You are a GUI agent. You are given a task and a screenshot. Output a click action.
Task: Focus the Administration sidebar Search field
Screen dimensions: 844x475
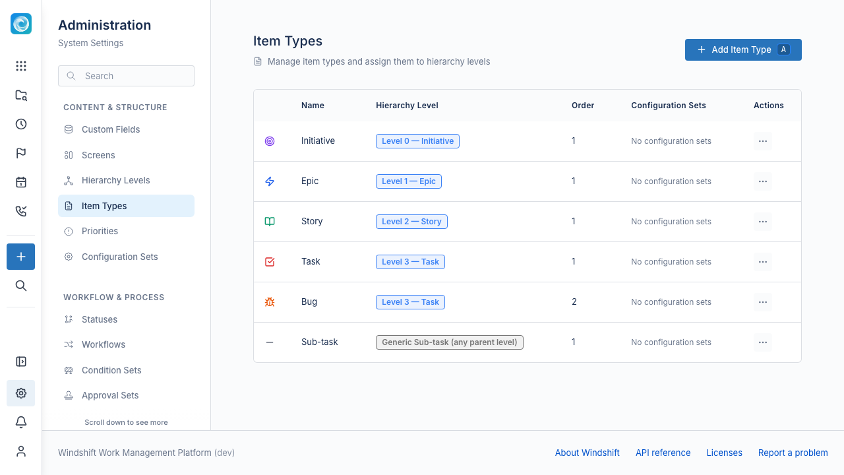point(126,76)
